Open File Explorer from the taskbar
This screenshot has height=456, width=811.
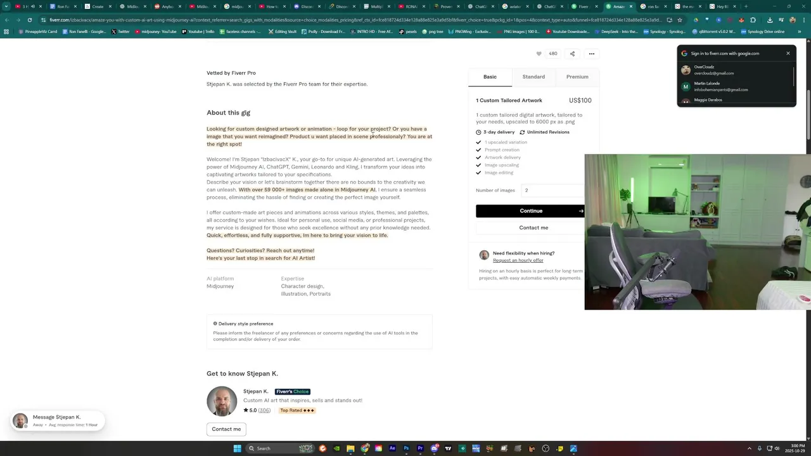point(350,448)
